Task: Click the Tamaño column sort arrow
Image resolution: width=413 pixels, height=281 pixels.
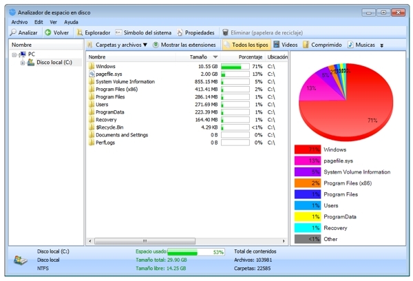Action: 215,57
